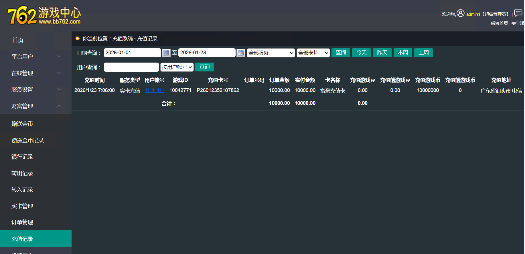
Task: Open the start date calendar picker
Action: point(166,53)
